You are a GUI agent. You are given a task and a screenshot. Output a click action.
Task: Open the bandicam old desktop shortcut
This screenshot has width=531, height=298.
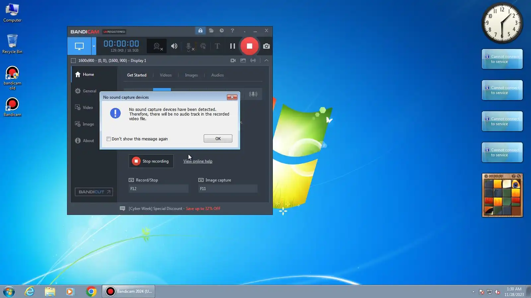tap(12, 78)
